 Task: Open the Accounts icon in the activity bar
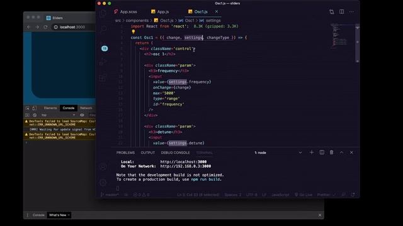point(103,166)
